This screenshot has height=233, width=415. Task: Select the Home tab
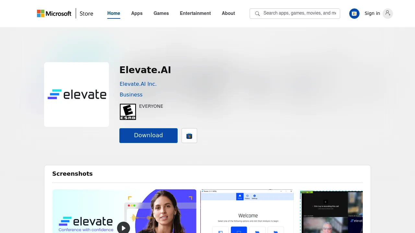click(113, 13)
